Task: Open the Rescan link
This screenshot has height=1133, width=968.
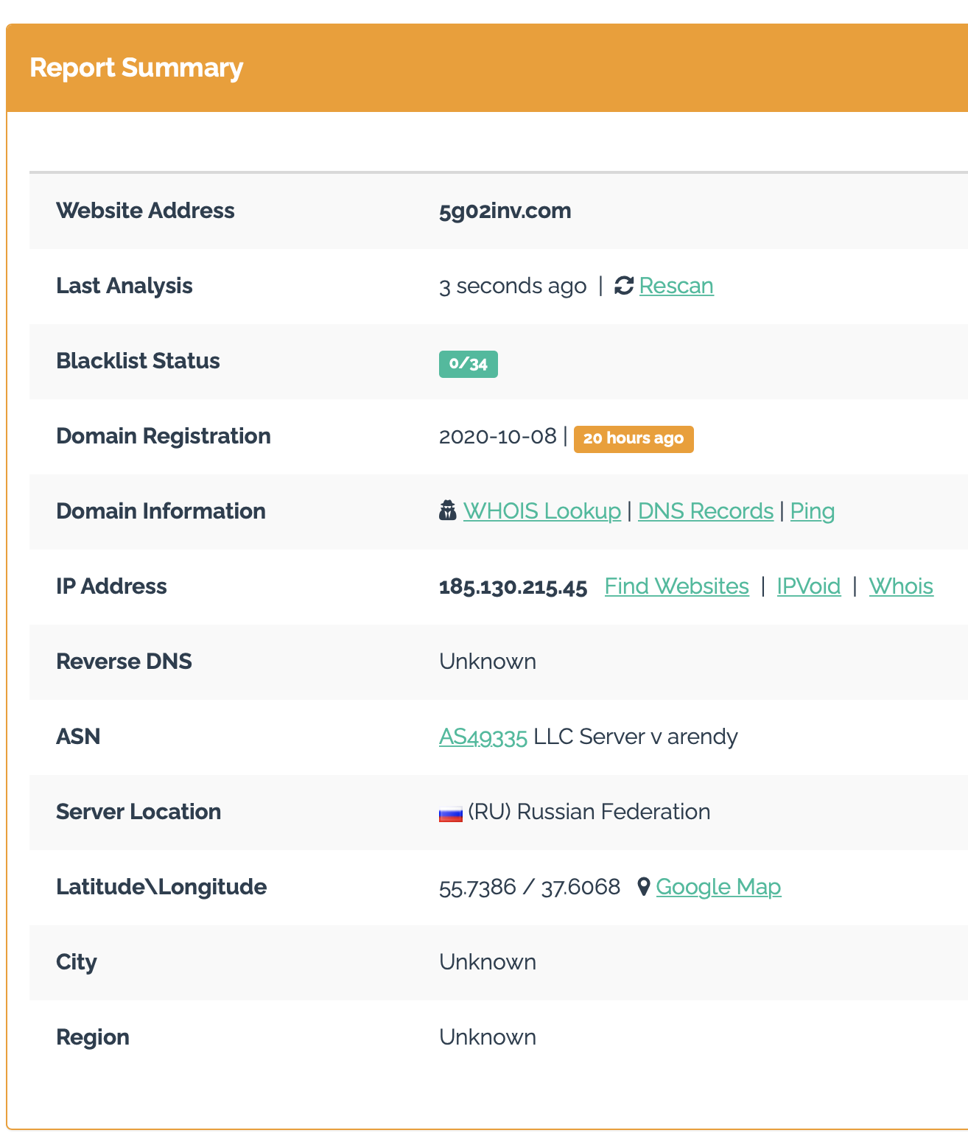Action: [x=676, y=286]
